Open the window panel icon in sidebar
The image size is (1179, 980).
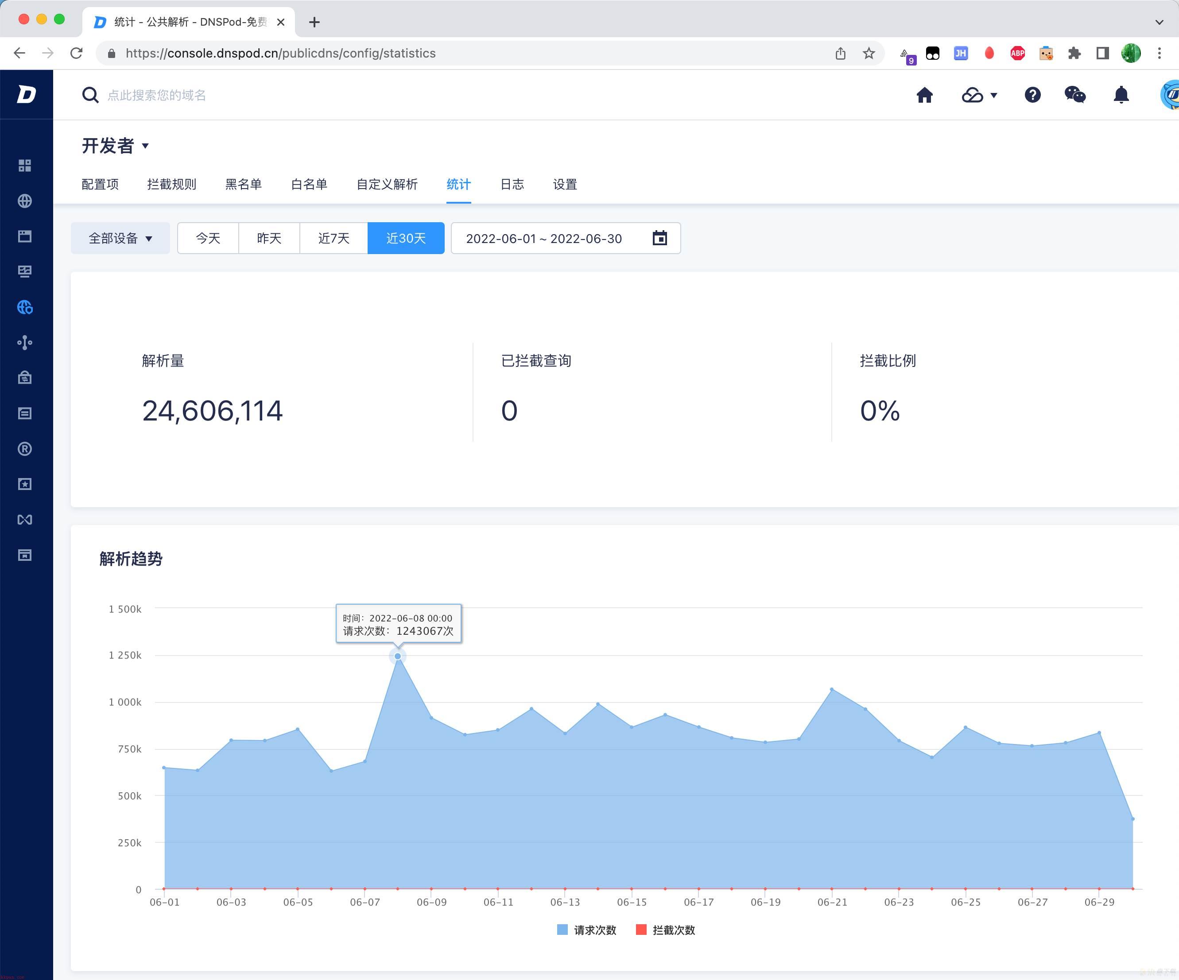25,236
